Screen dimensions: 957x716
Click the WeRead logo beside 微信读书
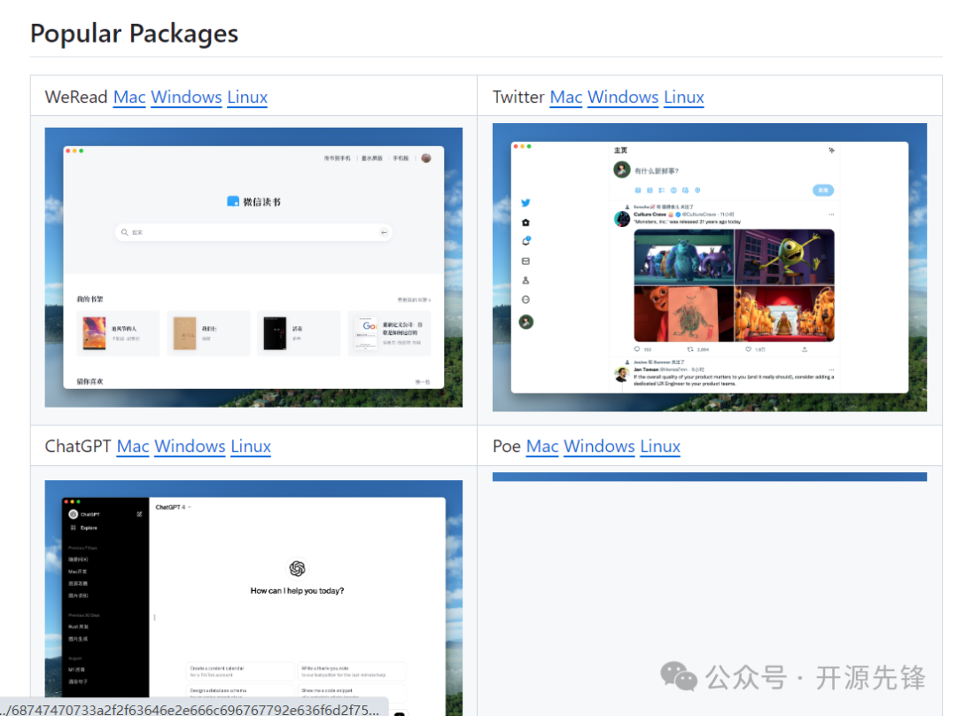pos(233,201)
